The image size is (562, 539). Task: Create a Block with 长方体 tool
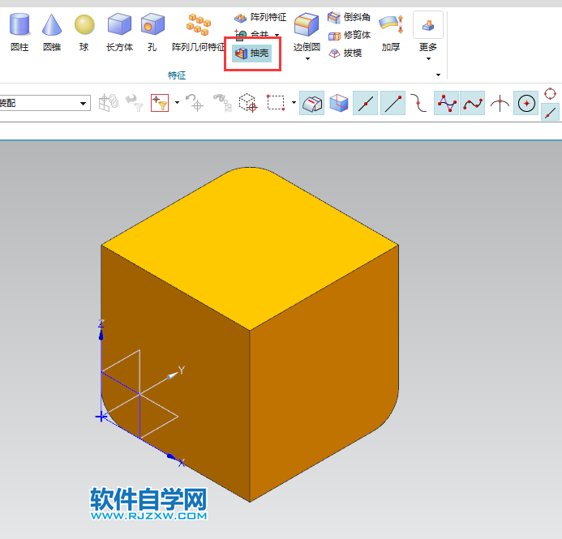(119, 32)
